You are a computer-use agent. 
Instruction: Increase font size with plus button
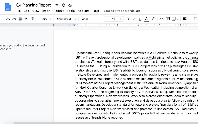click(121, 19)
